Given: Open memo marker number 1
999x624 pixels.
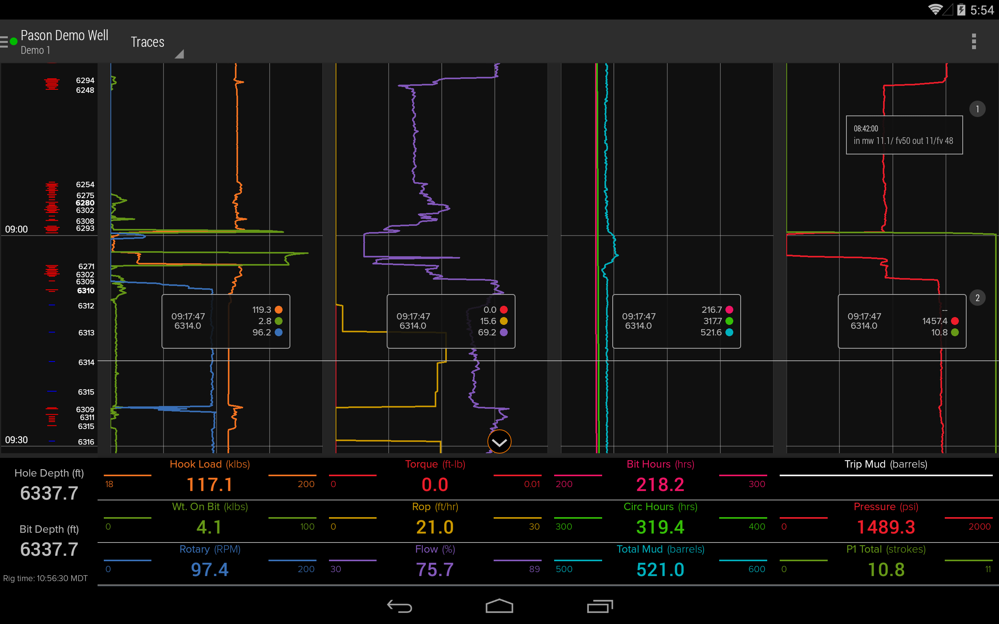Looking at the screenshot, I should [977, 109].
